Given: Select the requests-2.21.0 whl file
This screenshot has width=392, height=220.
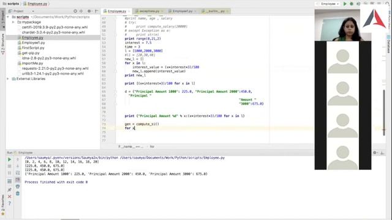Looking at the screenshot, I should pos(55,68).
